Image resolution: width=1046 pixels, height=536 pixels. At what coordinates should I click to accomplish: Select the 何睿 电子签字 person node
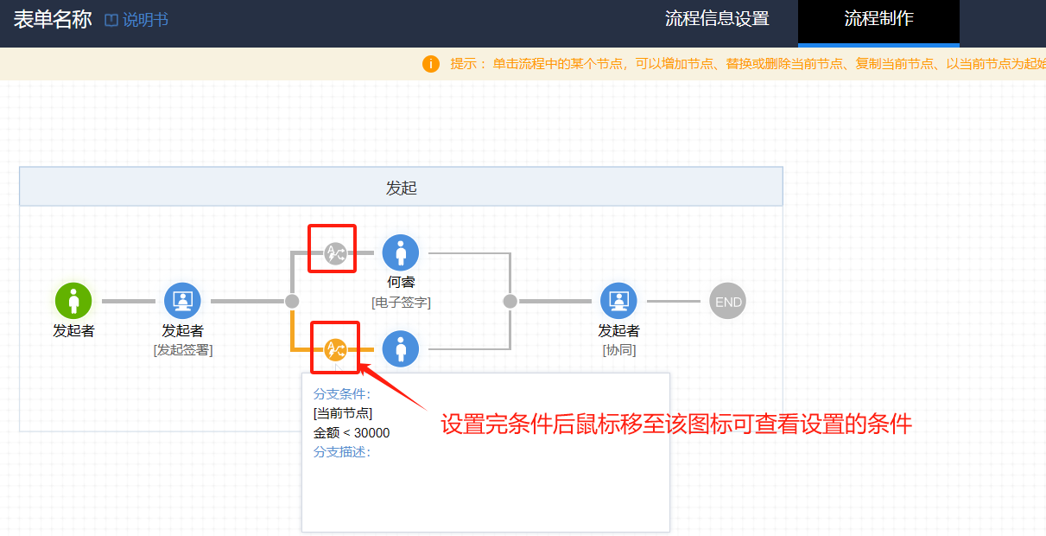pyautogui.click(x=401, y=252)
